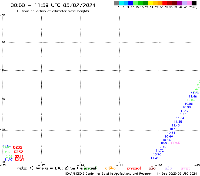Select the blue wave height value 11.07

[x=9, y=159]
